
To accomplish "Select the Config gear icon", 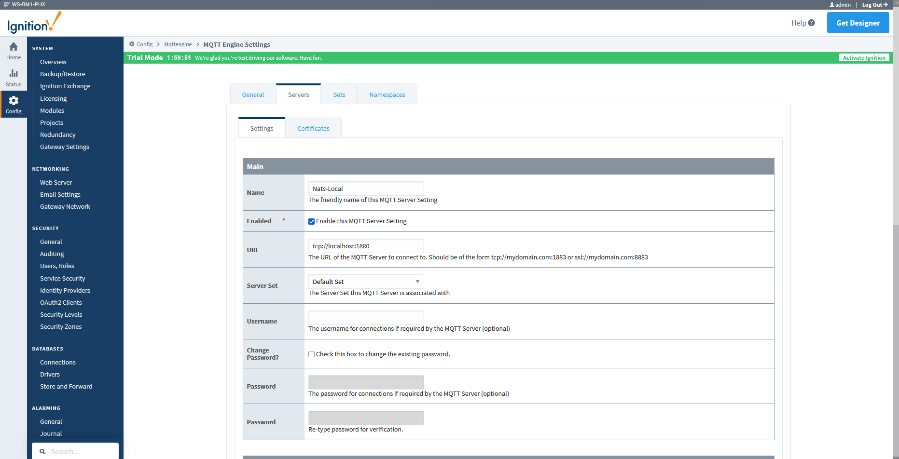I will pyautogui.click(x=14, y=100).
